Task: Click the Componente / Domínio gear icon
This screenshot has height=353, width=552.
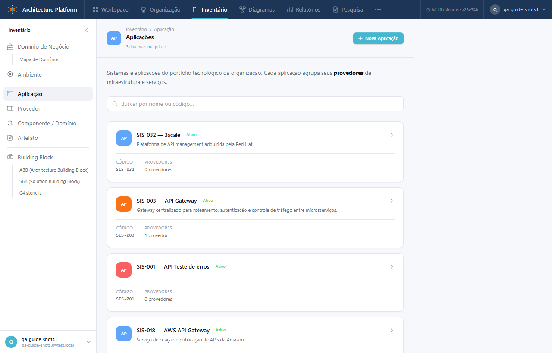Action: 10,123
